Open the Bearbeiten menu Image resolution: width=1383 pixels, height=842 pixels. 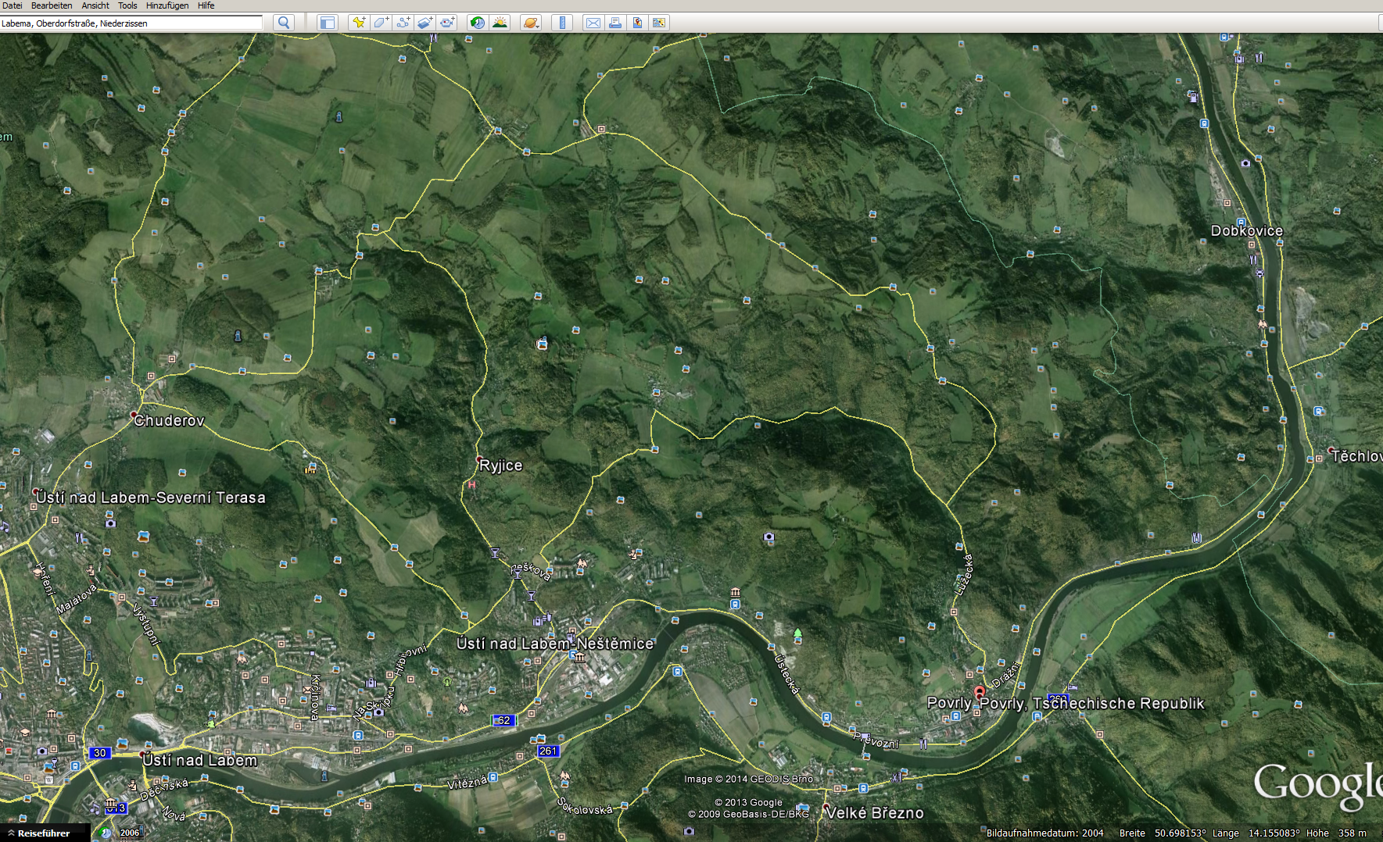52,5
